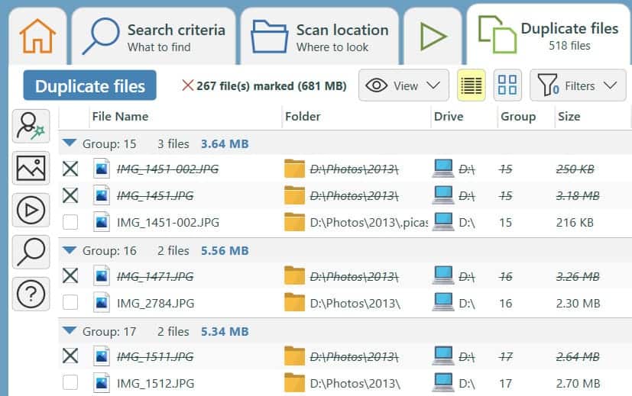The height and width of the screenshot is (396, 632).
Task: Uncheck the IMG_1471.JPG checkbox
Action: click(x=70, y=276)
